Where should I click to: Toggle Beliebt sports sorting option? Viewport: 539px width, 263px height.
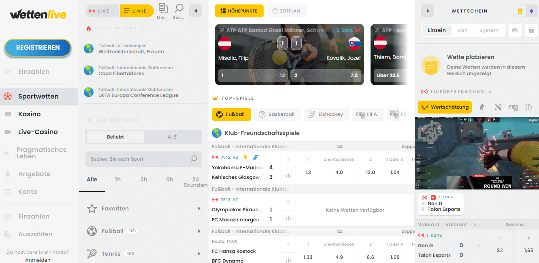[x=115, y=137]
